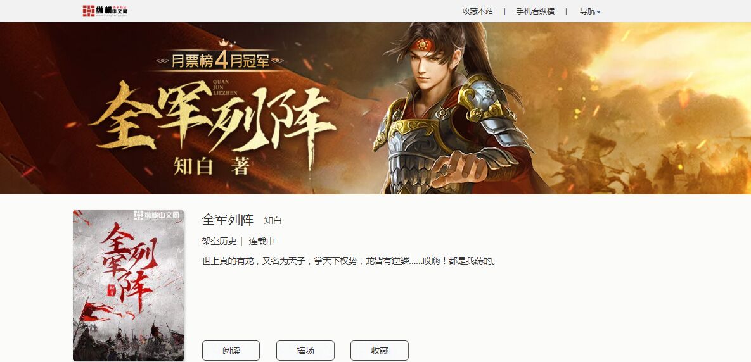Open the 全军列阵 book cover thumbnail
This screenshot has width=751, height=362.
click(x=129, y=285)
